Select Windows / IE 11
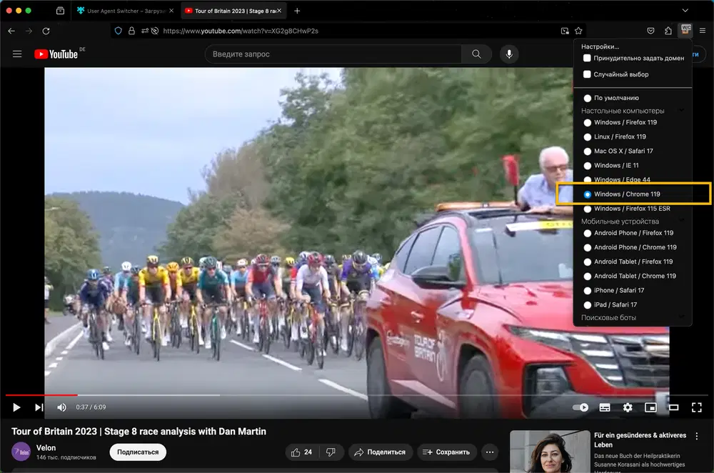 tap(588, 166)
